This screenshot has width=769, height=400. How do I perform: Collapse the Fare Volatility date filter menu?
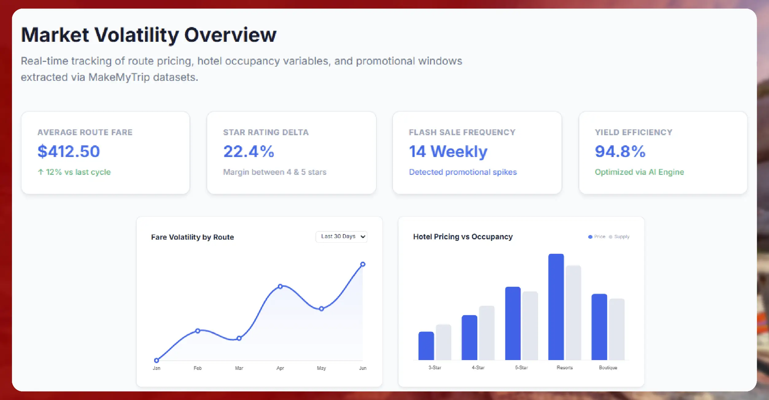[341, 237]
